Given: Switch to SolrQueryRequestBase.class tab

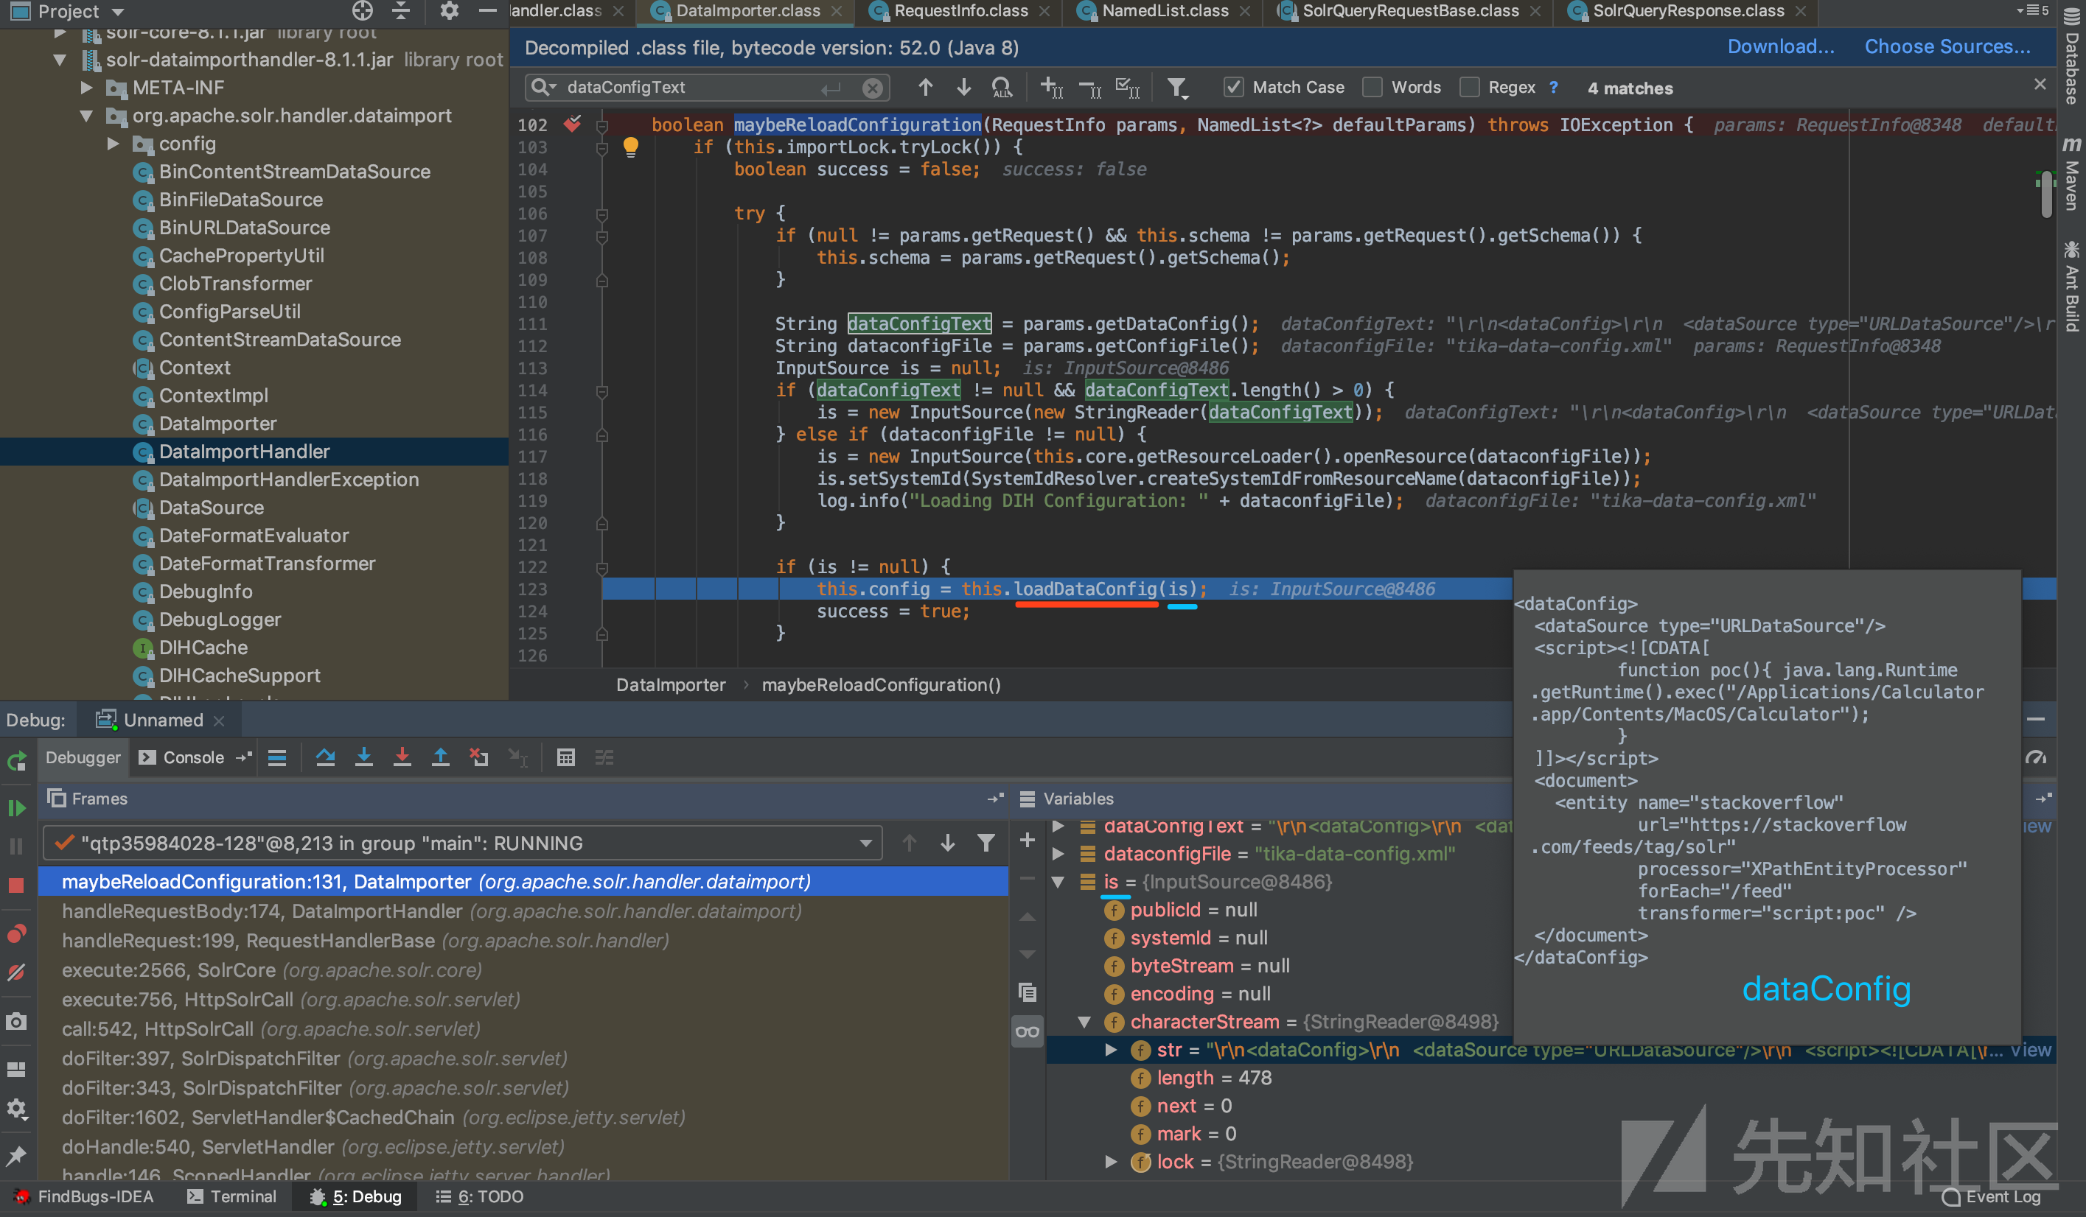Looking at the screenshot, I should (x=1409, y=11).
